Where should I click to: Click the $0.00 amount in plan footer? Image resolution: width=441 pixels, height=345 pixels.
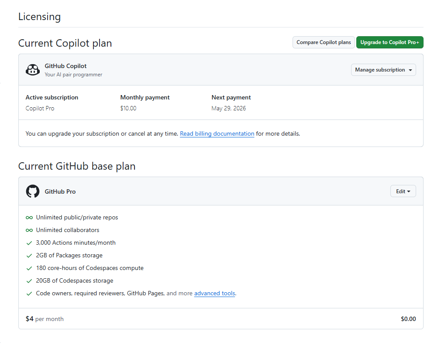(x=408, y=319)
